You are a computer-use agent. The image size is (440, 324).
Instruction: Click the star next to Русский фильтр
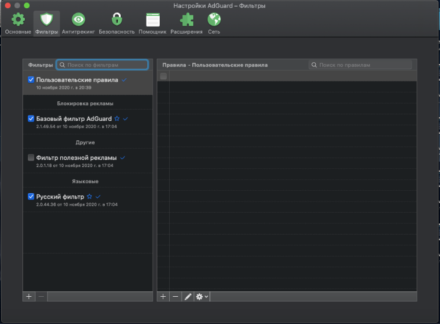pos(89,196)
